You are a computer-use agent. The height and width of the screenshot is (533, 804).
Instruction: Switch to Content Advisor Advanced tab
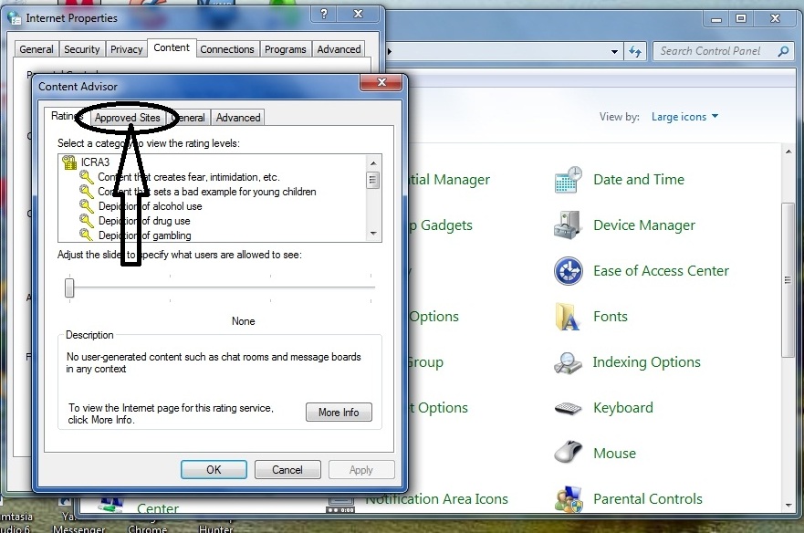pyautogui.click(x=238, y=118)
